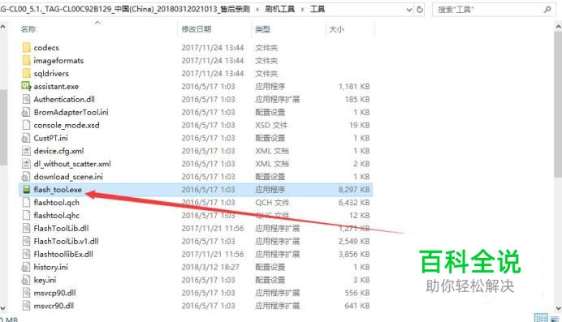Click the file list scrollbar up arrow
562x322 pixels.
pyautogui.click(x=558, y=27)
